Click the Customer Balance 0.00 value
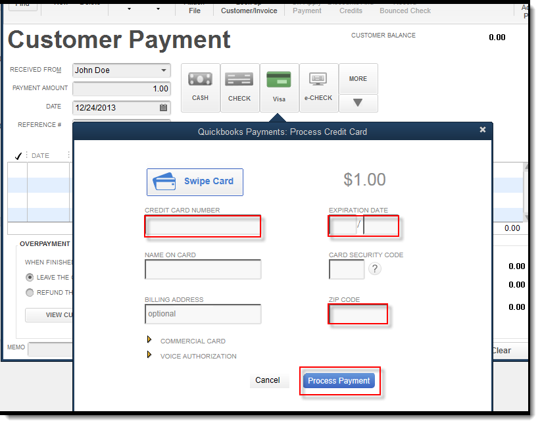 pyautogui.click(x=497, y=37)
